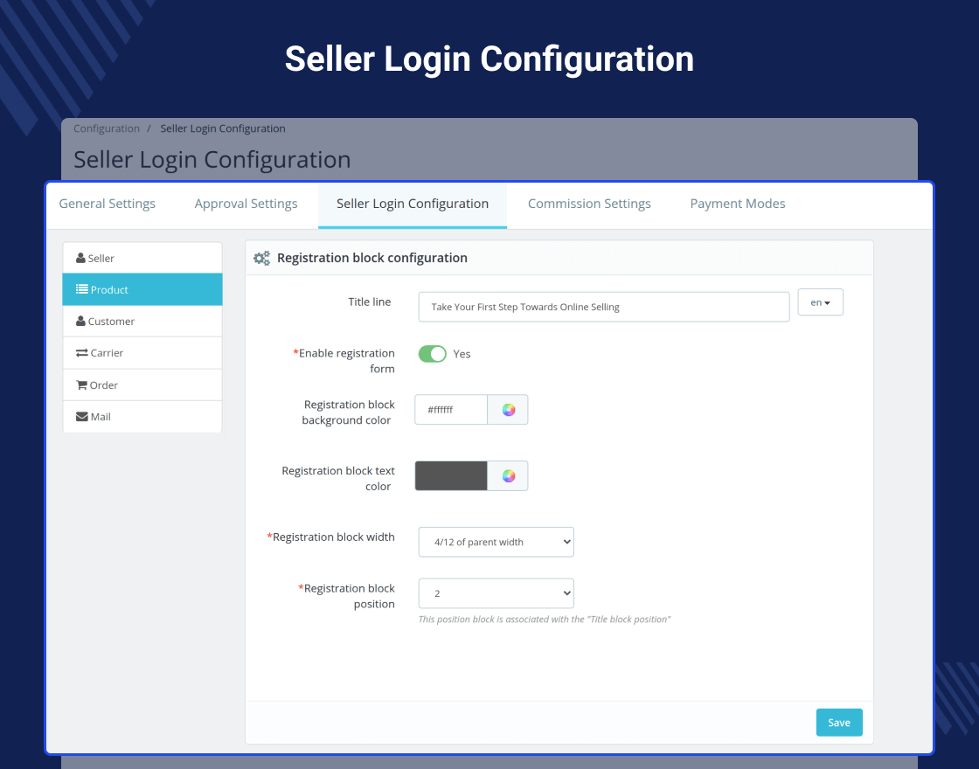
Task: Click the gears icon beside Registration block configuration
Action: point(261,258)
